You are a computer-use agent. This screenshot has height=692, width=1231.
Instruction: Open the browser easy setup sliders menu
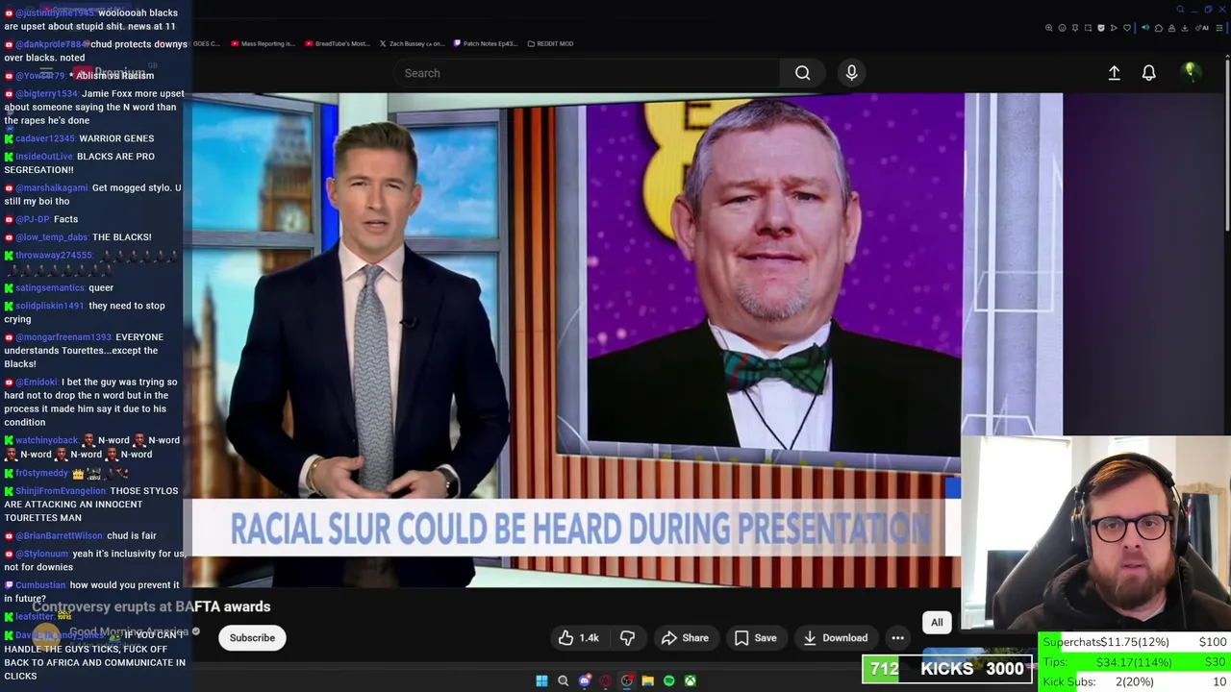(1219, 28)
